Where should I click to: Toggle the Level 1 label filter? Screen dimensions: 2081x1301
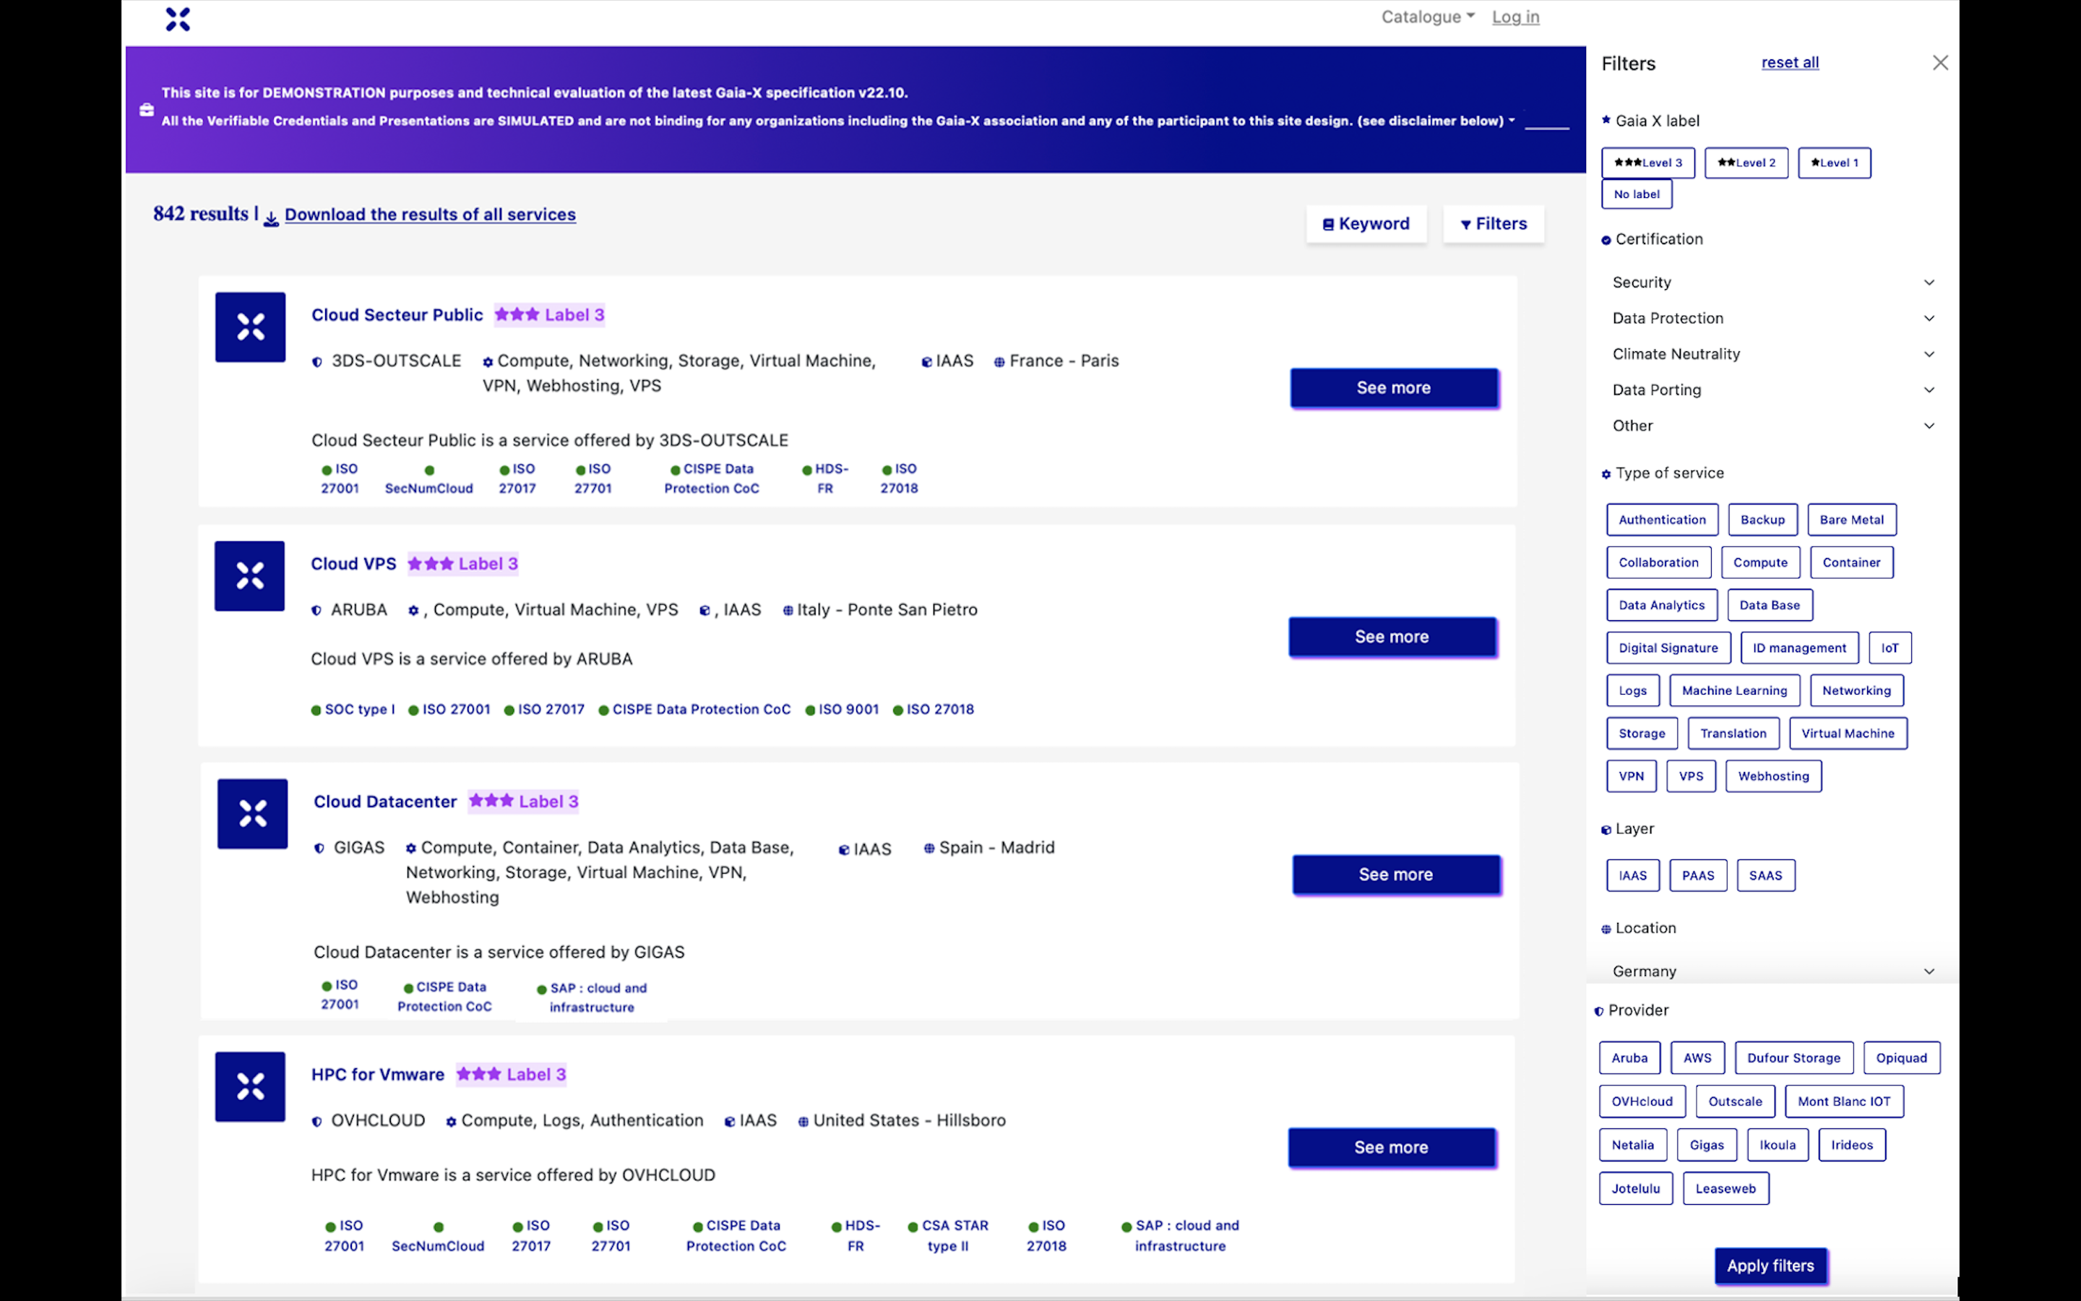pos(1833,163)
